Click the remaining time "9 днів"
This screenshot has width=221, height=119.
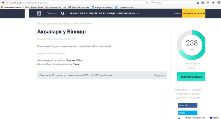76,64
